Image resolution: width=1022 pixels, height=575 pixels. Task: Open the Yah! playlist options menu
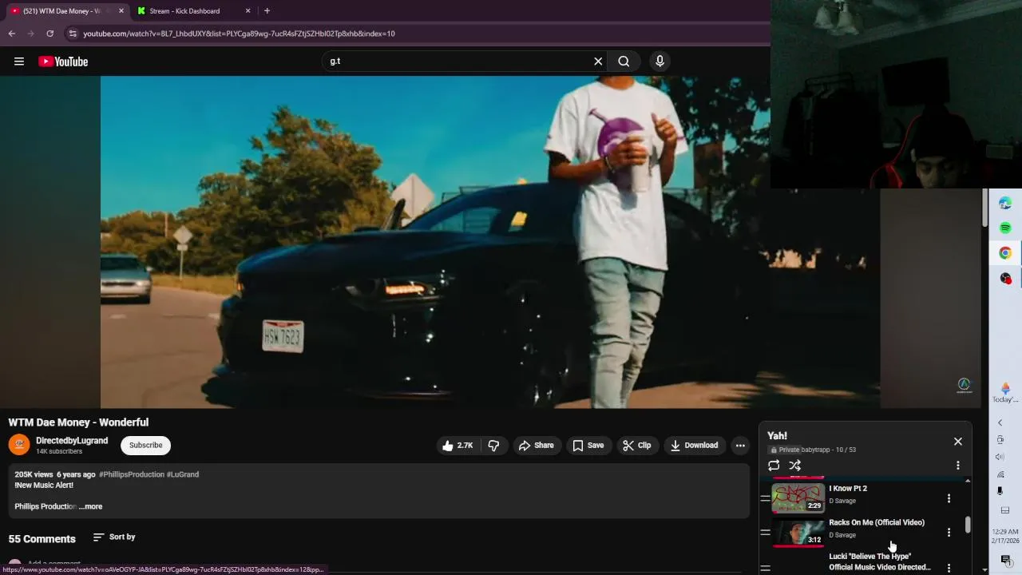coord(958,466)
